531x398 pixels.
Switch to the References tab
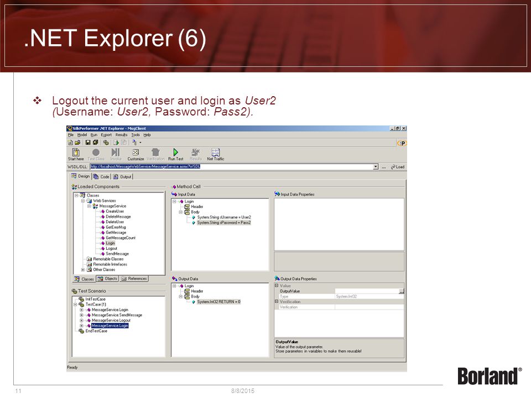coord(134,279)
